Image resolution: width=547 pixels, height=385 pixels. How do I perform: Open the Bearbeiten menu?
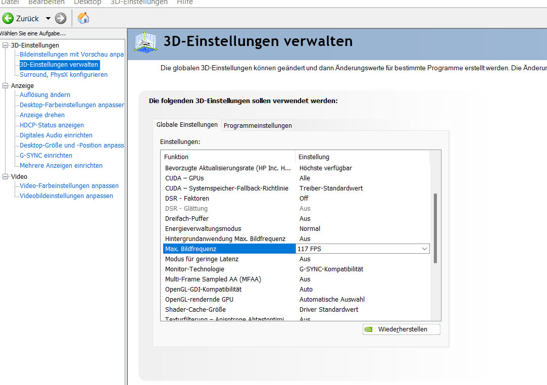[x=46, y=2]
